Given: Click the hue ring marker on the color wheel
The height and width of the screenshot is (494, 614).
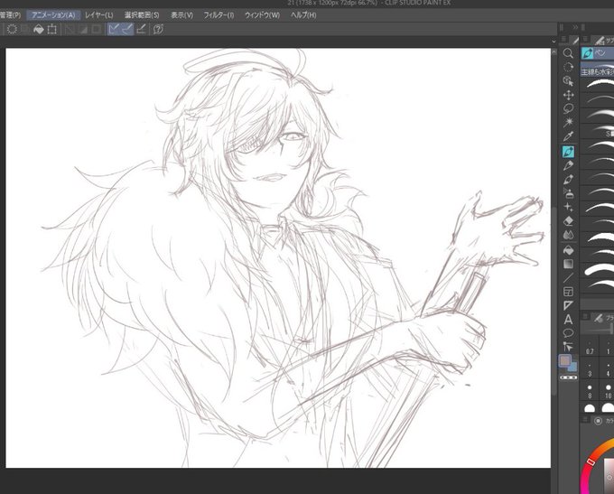Looking at the screenshot, I should click(x=591, y=461).
